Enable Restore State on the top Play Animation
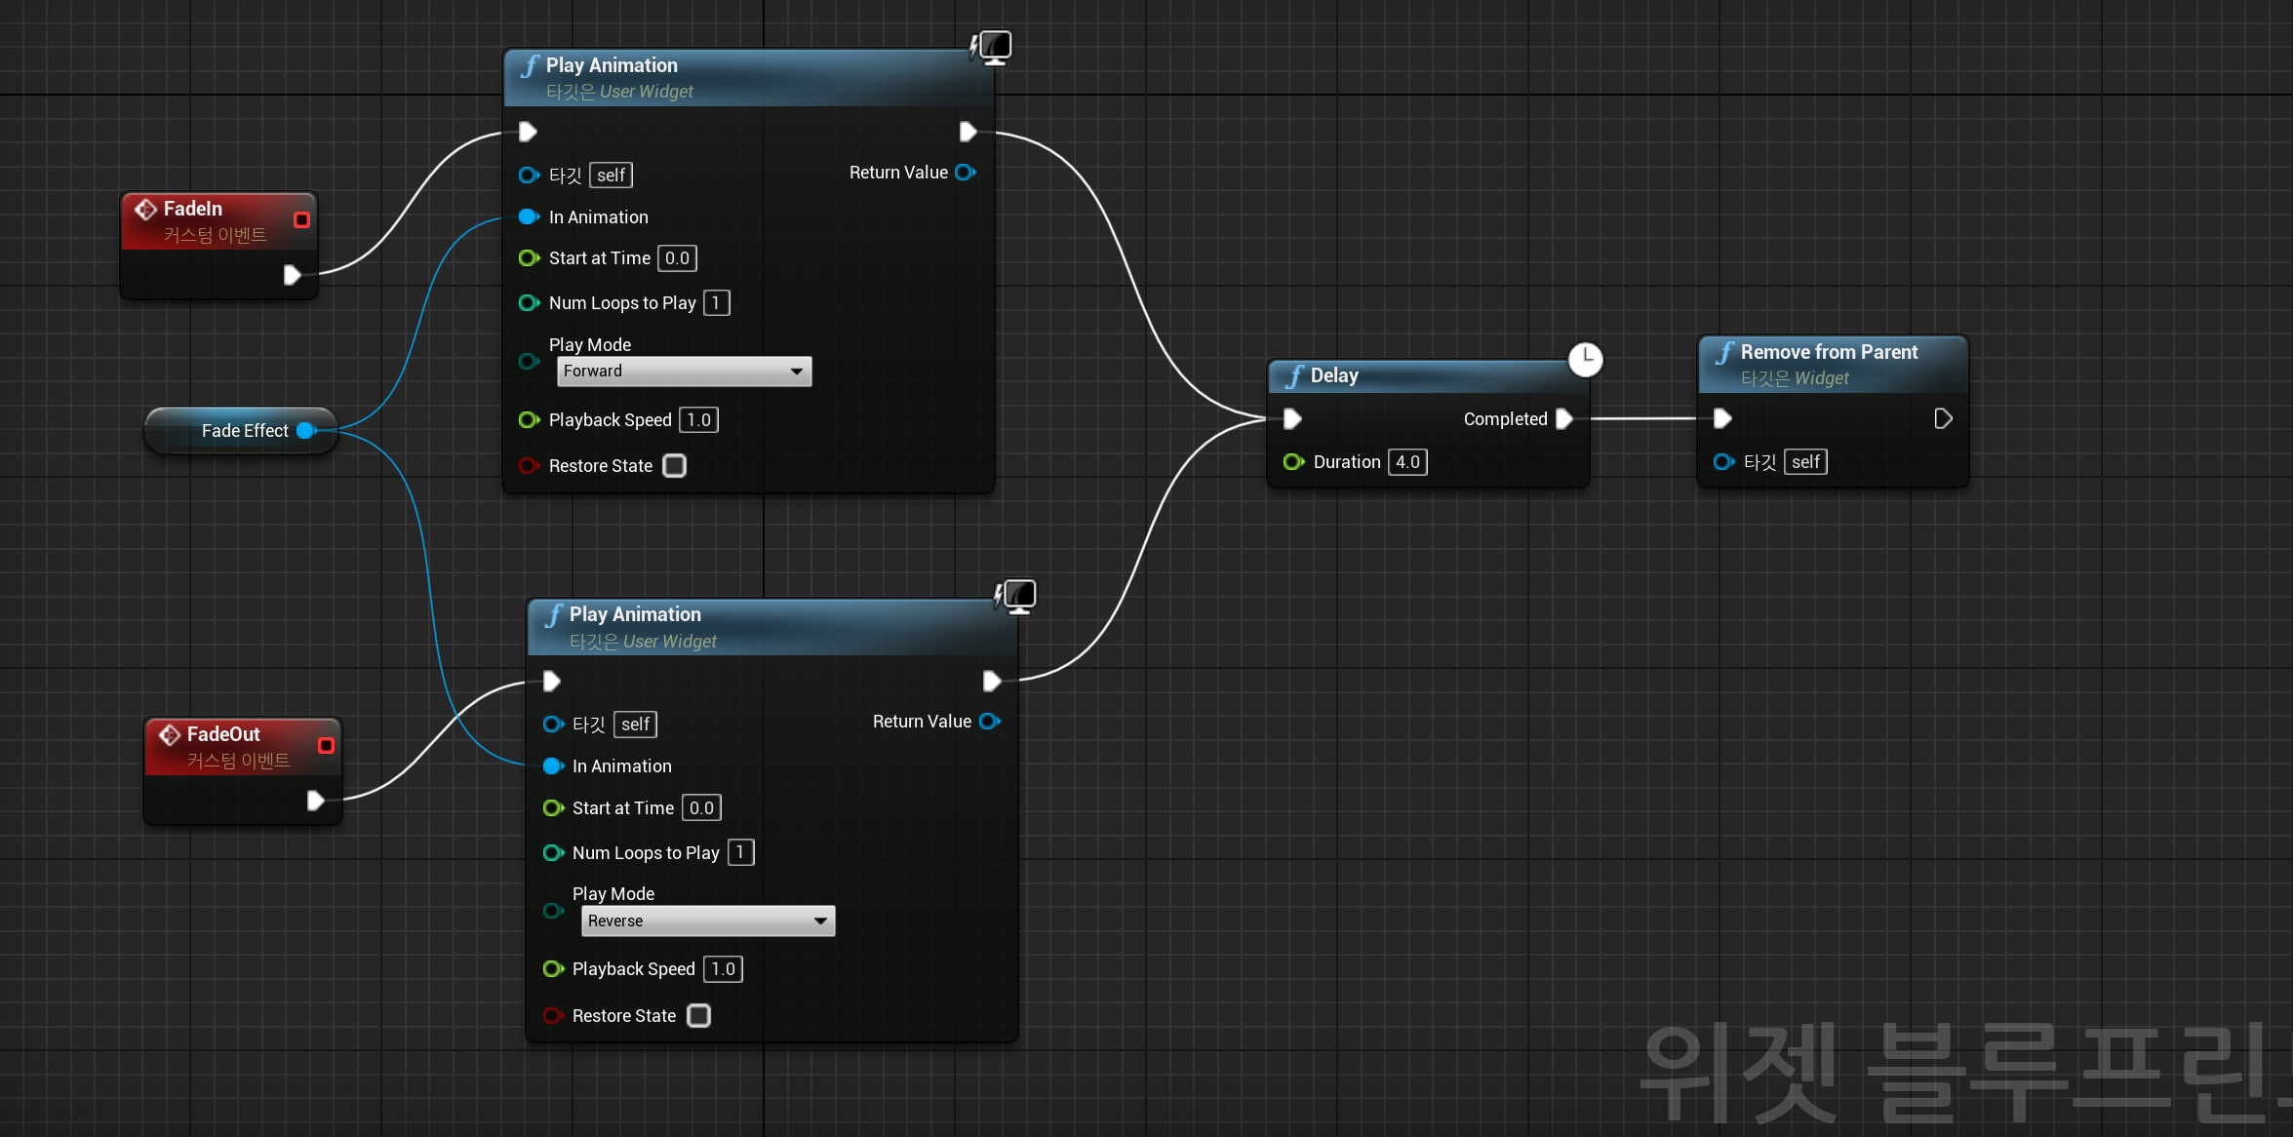 (x=674, y=465)
